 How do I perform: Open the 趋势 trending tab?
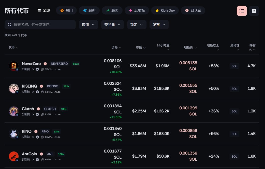pos(112,10)
